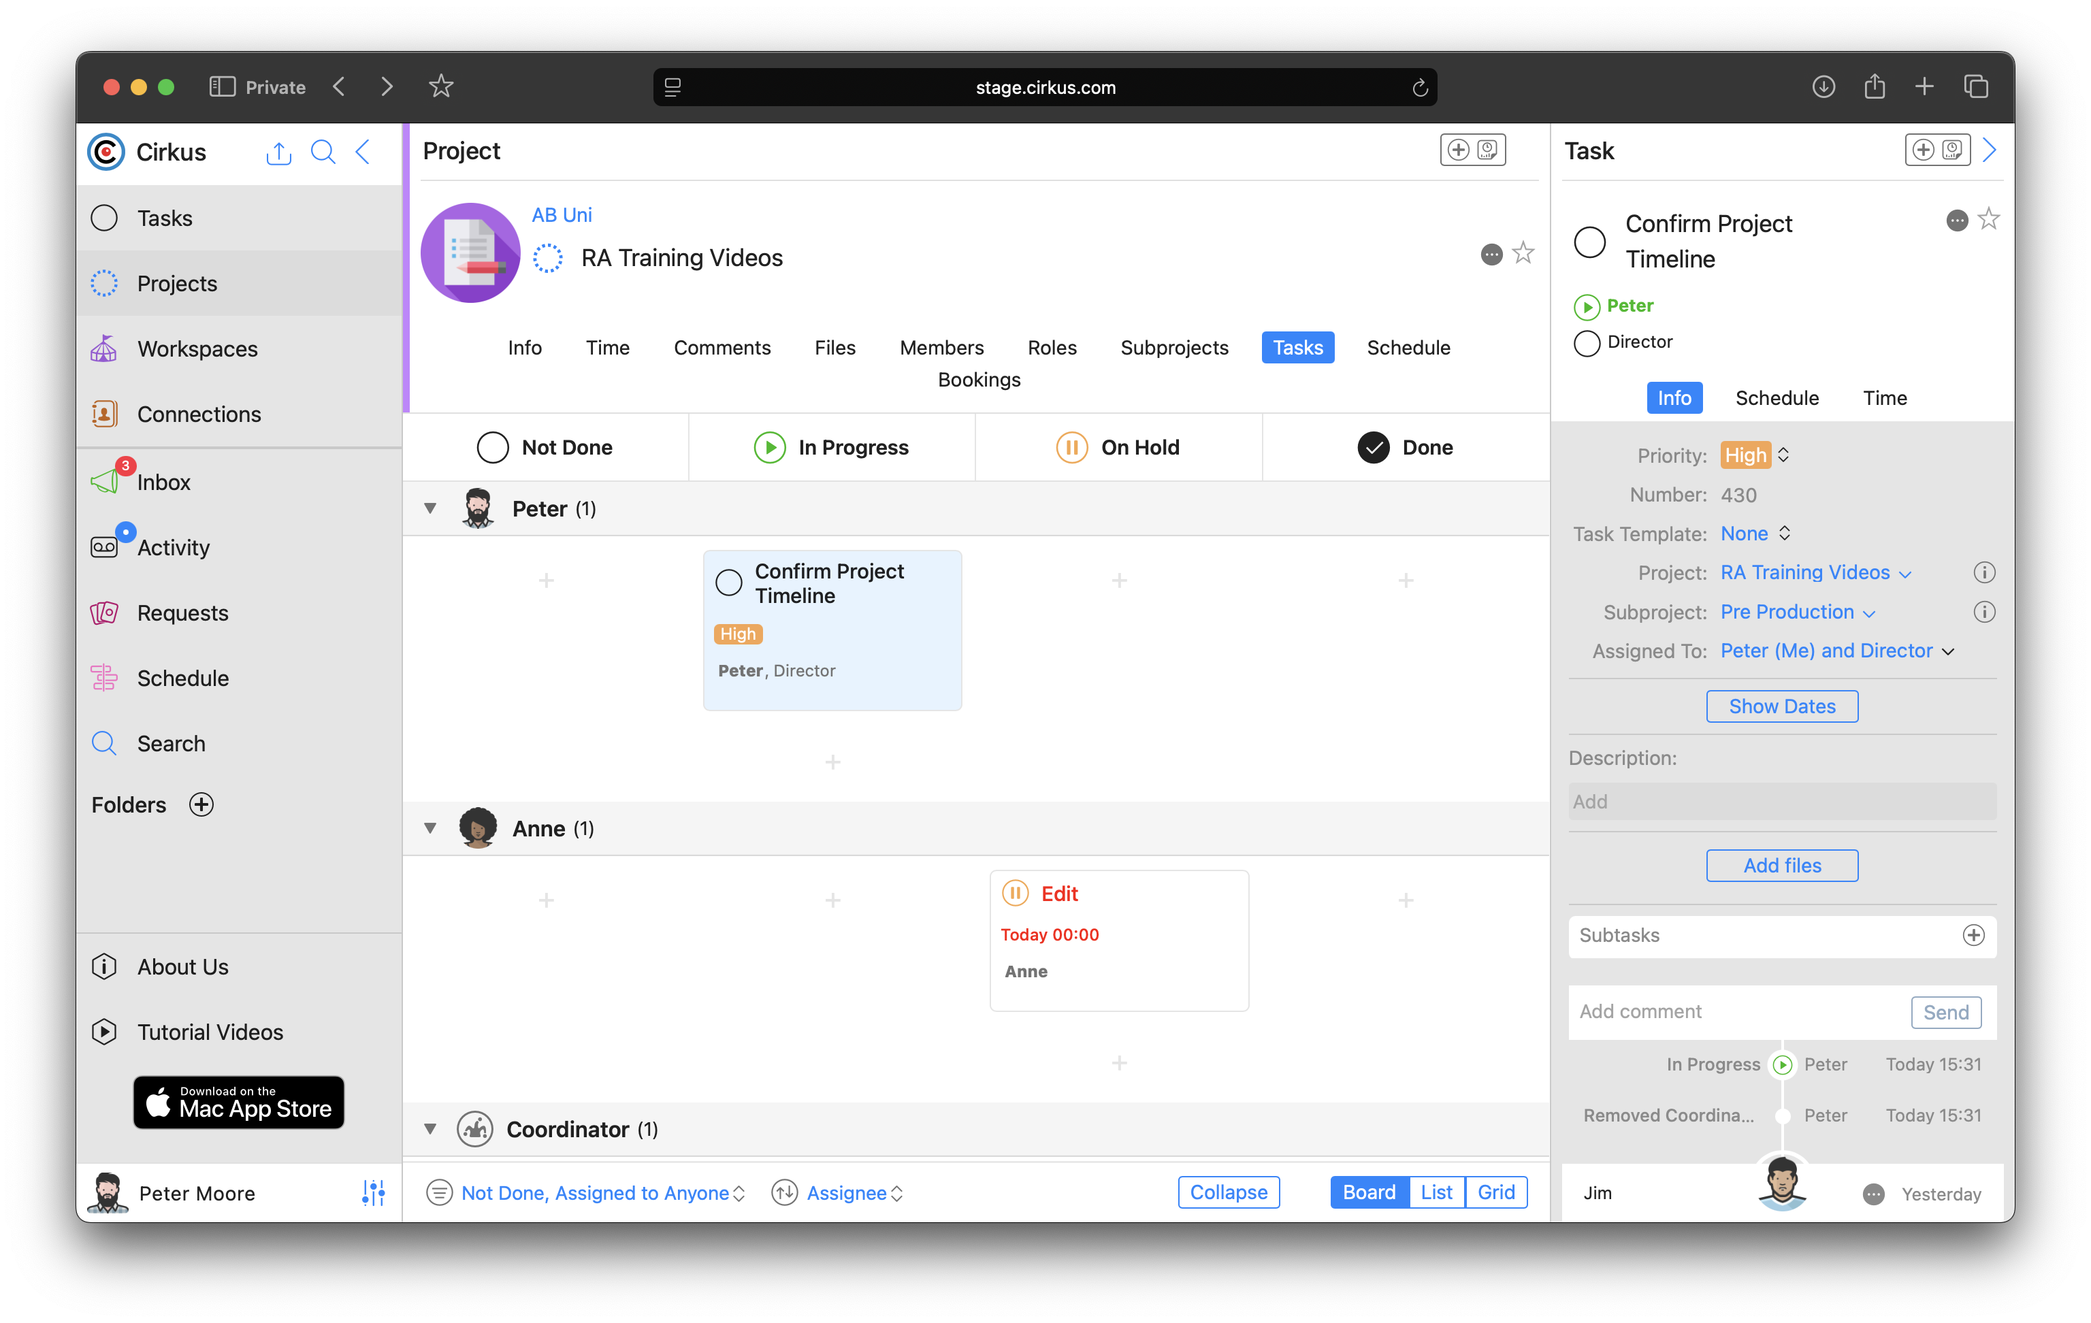2091x1323 pixels.
Task: Add a new folder with plus icon
Action: (201, 804)
